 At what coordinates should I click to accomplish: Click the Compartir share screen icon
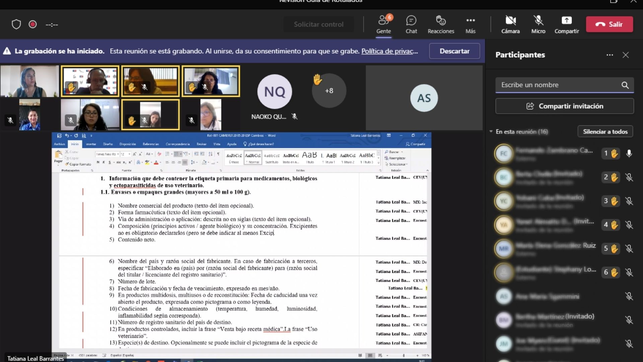click(566, 24)
